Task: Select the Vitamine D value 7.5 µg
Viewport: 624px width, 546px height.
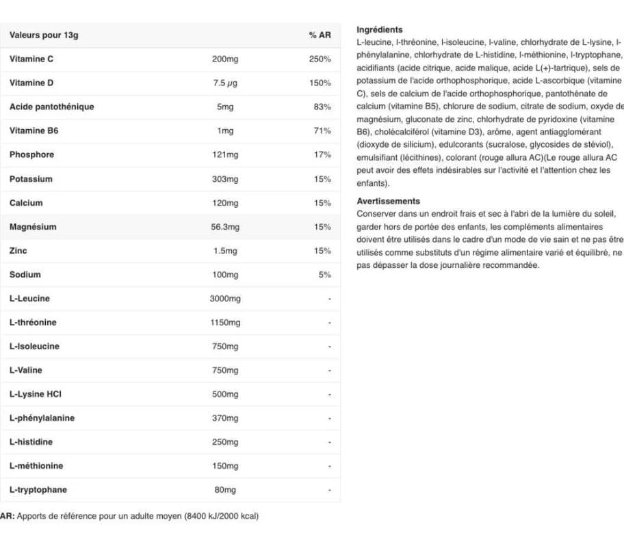Action: pos(225,83)
